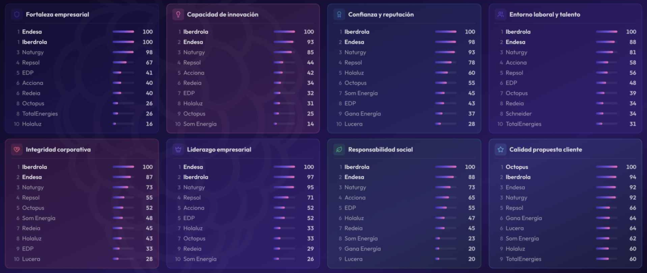This screenshot has width=647, height=273.
Task: Click the crown icon for Liderazgo empresarial
Action: pyautogui.click(x=178, y=149)
